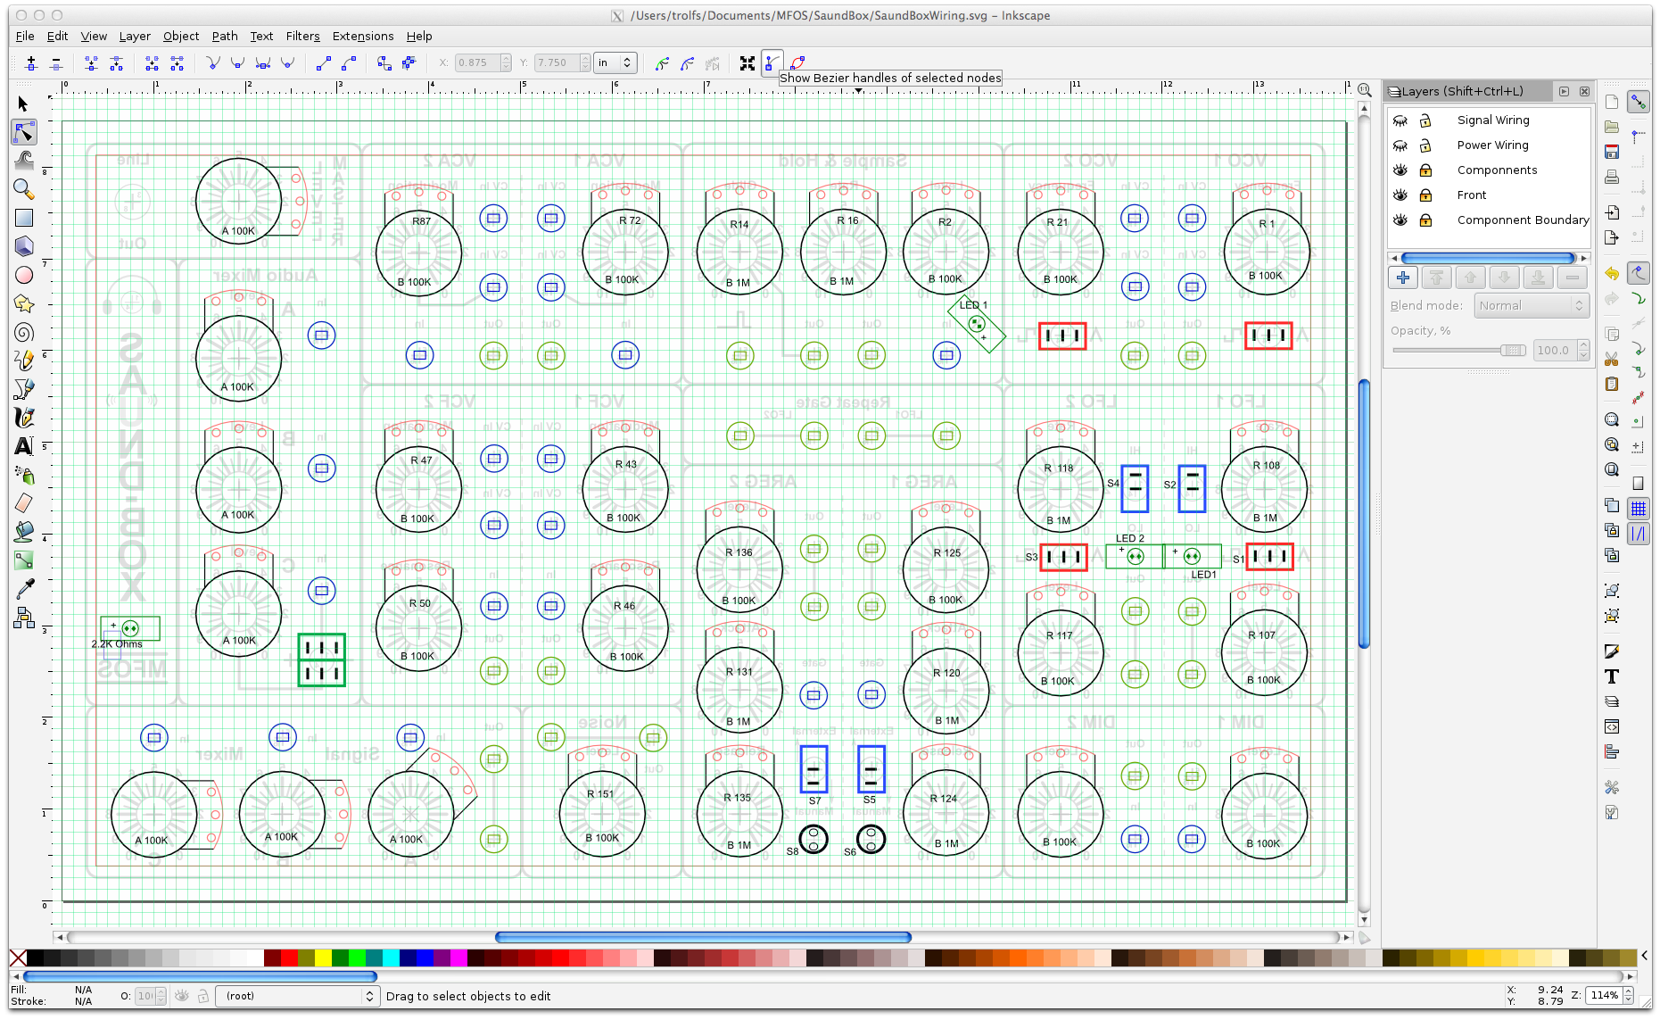Show the Signal Wiring layer
The image size is (1660, 1020).
pyautogui.click(x=1400, y=120)
